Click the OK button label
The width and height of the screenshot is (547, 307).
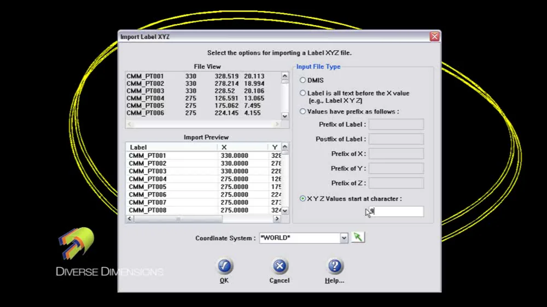tap(224, 281)
